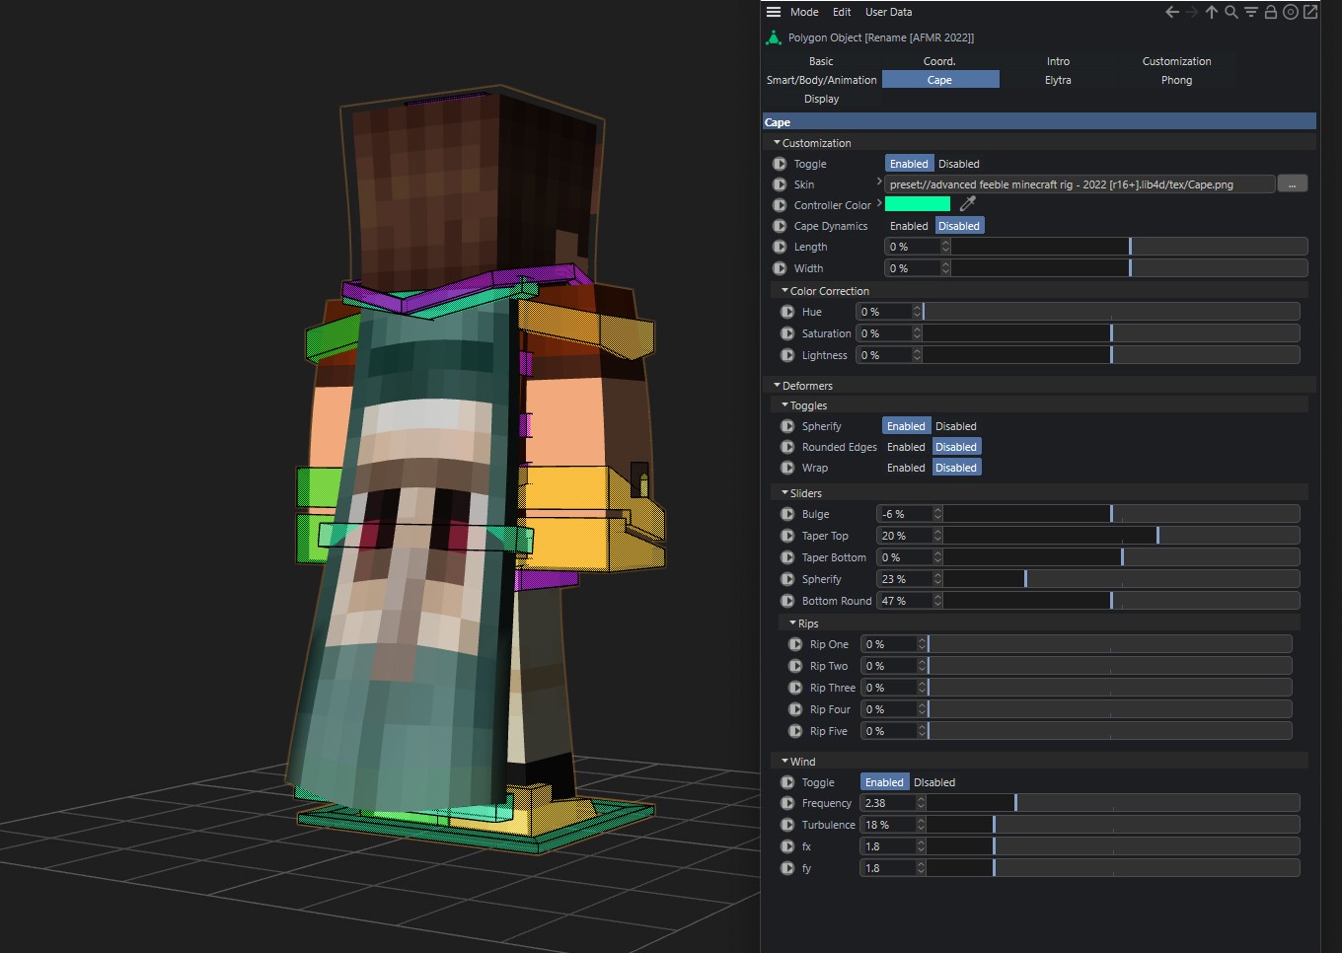1342x953 pixels.
Task: Switch to the Elytra tab
Action: (1058, 80)
